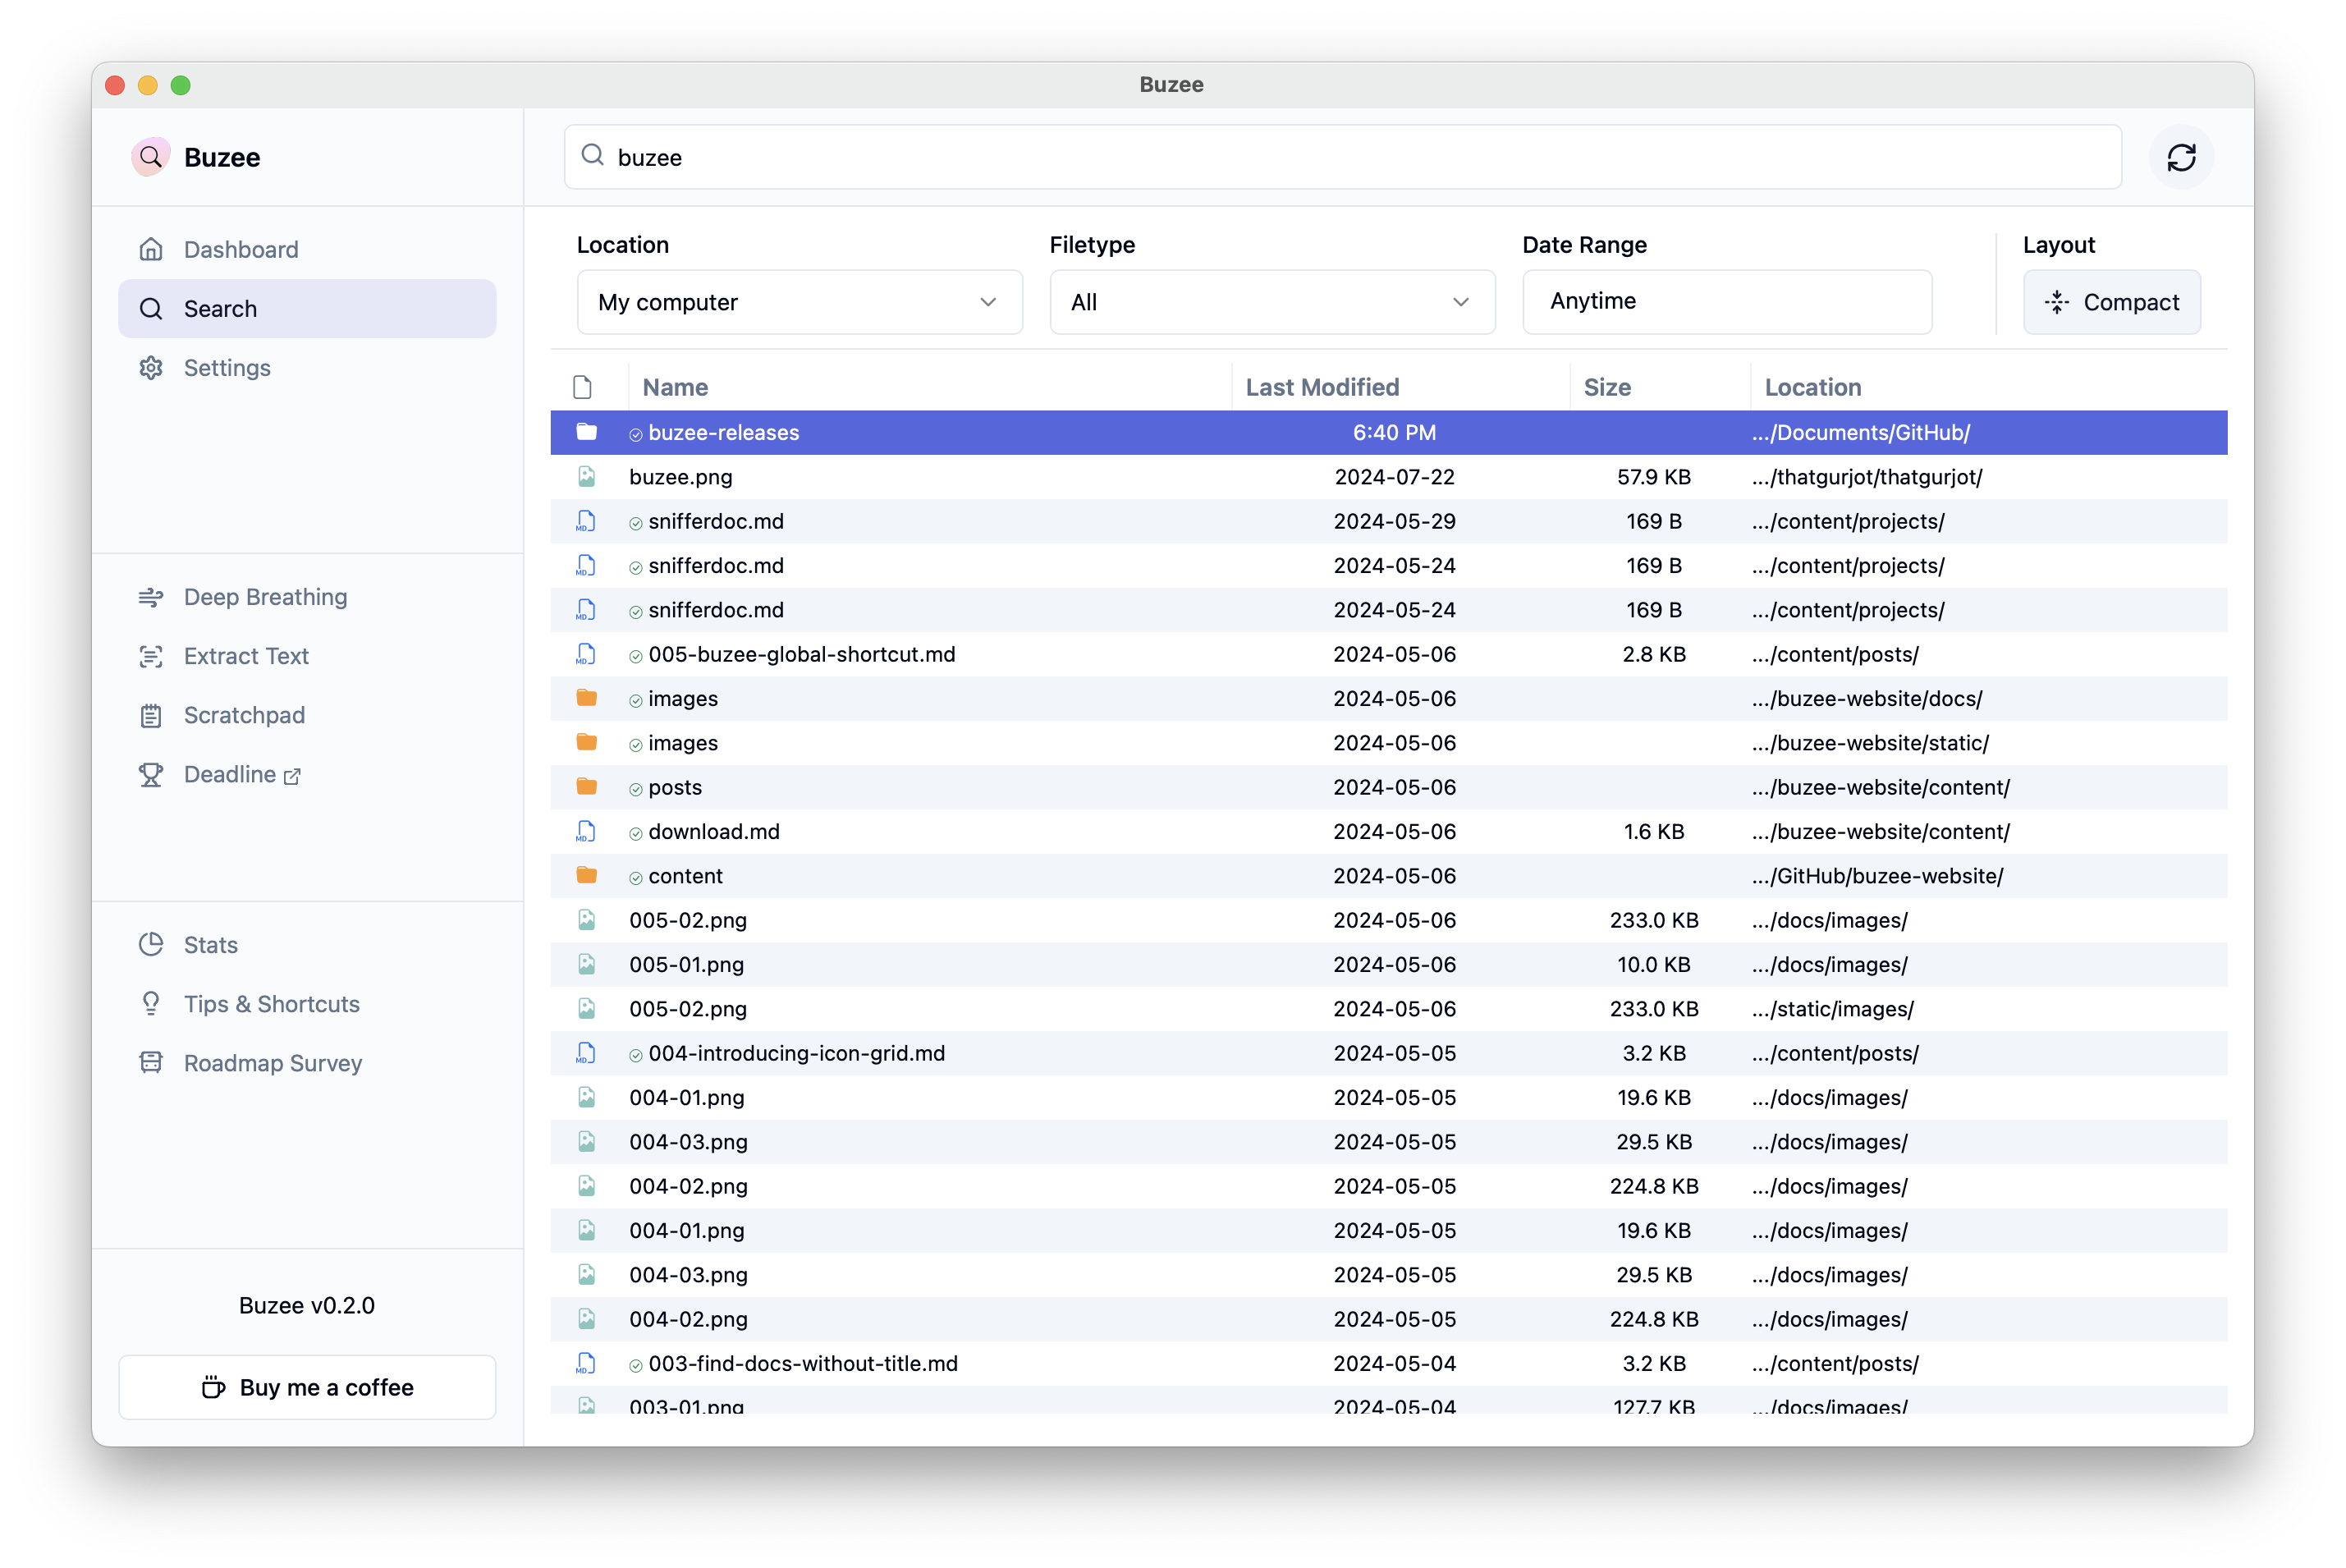2346x1568 pixels.
Task: Click the Scratchpad notepad icon
Action: (x=151, y=715)
